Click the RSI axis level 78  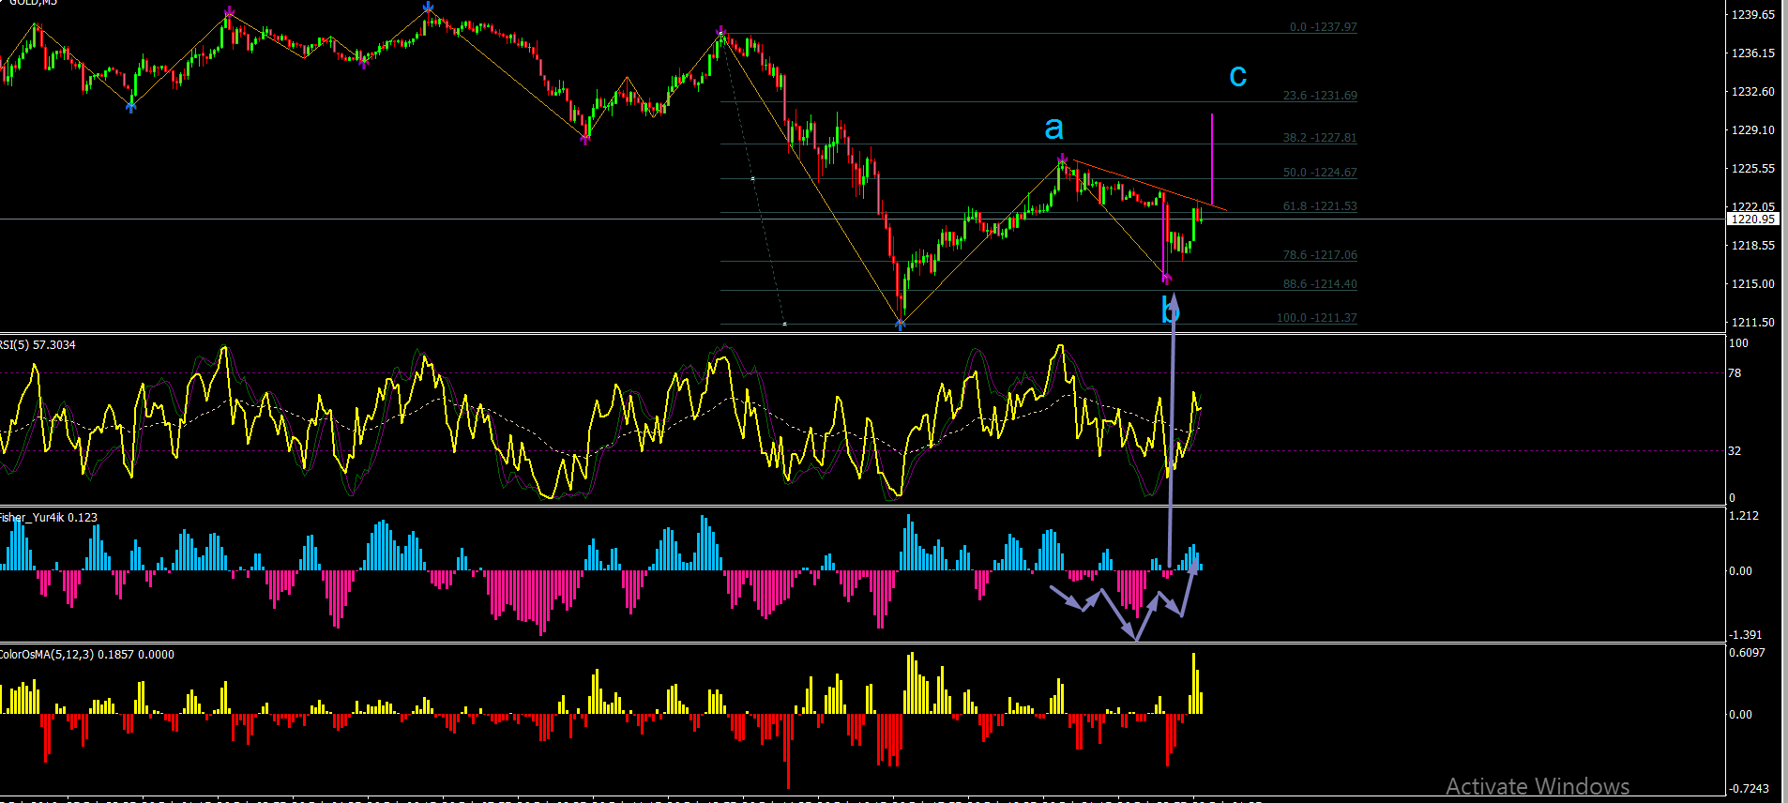[1735, 373]
